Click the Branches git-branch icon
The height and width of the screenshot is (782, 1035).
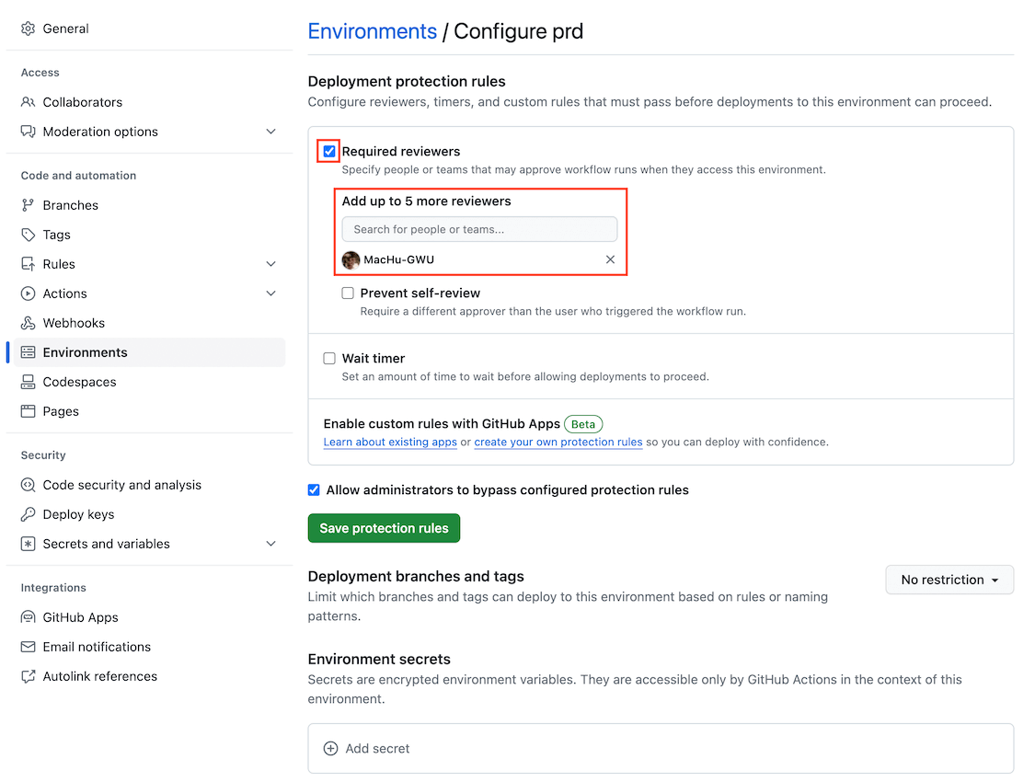(x=28, y=205)
